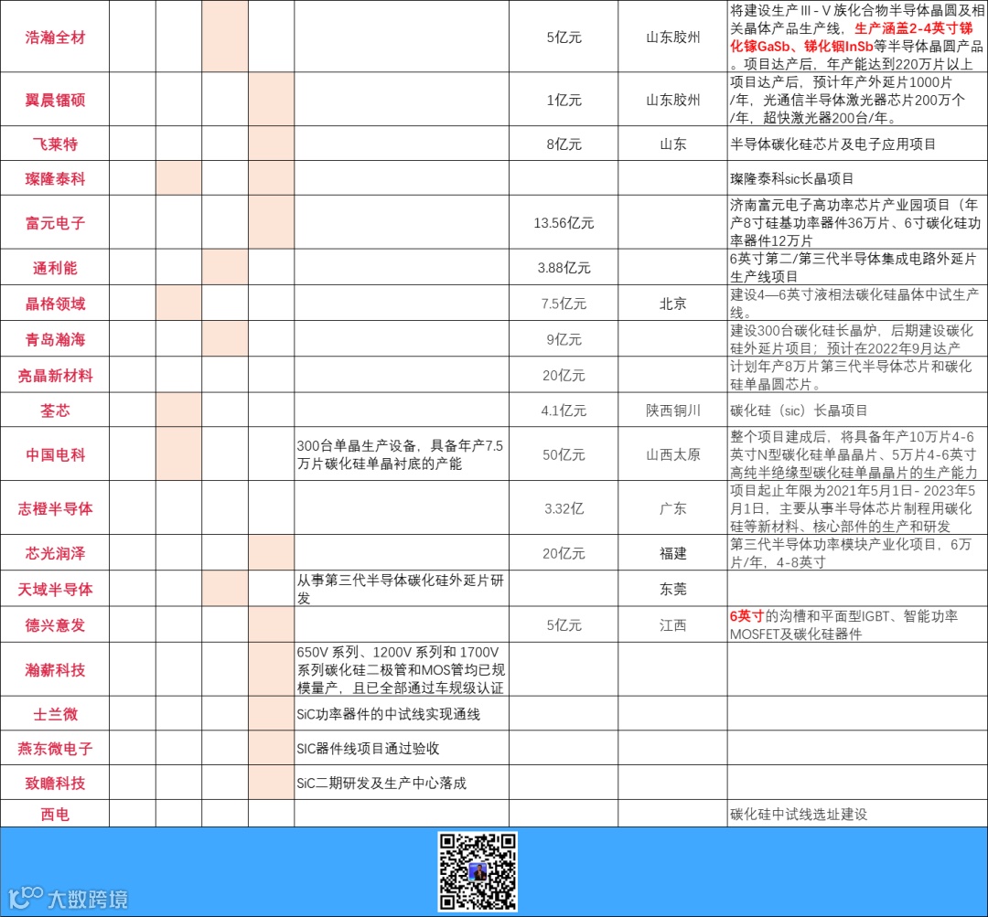
Task: Click the 3.32亿 investment cell
Action: 564,508
